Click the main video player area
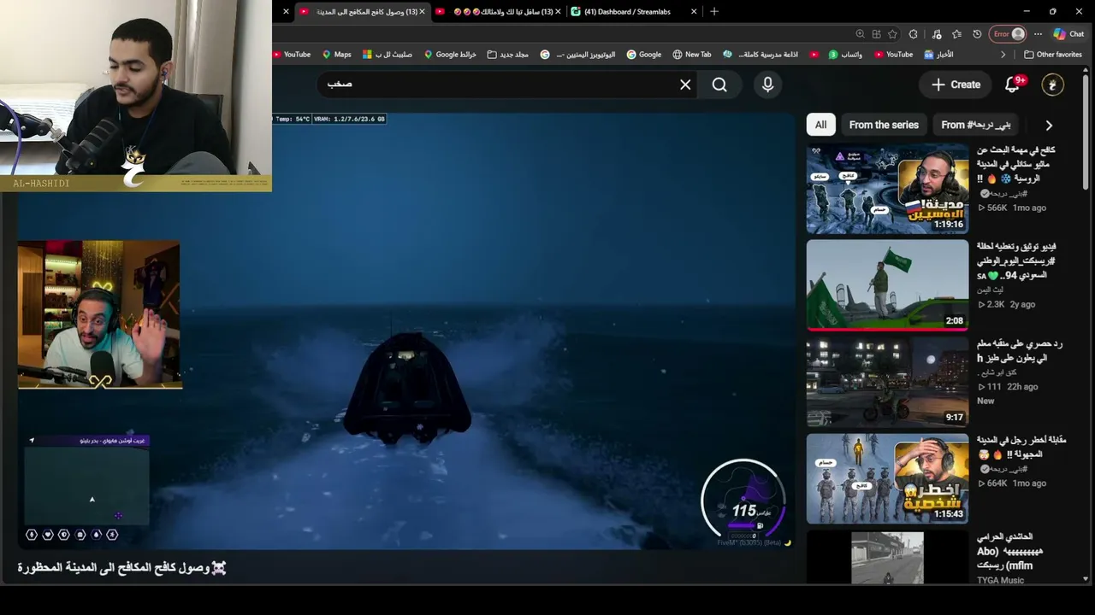Screen dimensions: 1095x615 tap(406, 331)
